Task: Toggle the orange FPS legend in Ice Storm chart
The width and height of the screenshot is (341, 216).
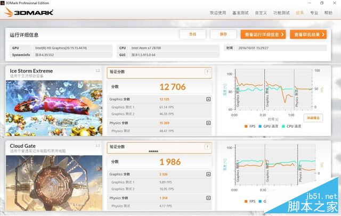Action: pos(250,126)
